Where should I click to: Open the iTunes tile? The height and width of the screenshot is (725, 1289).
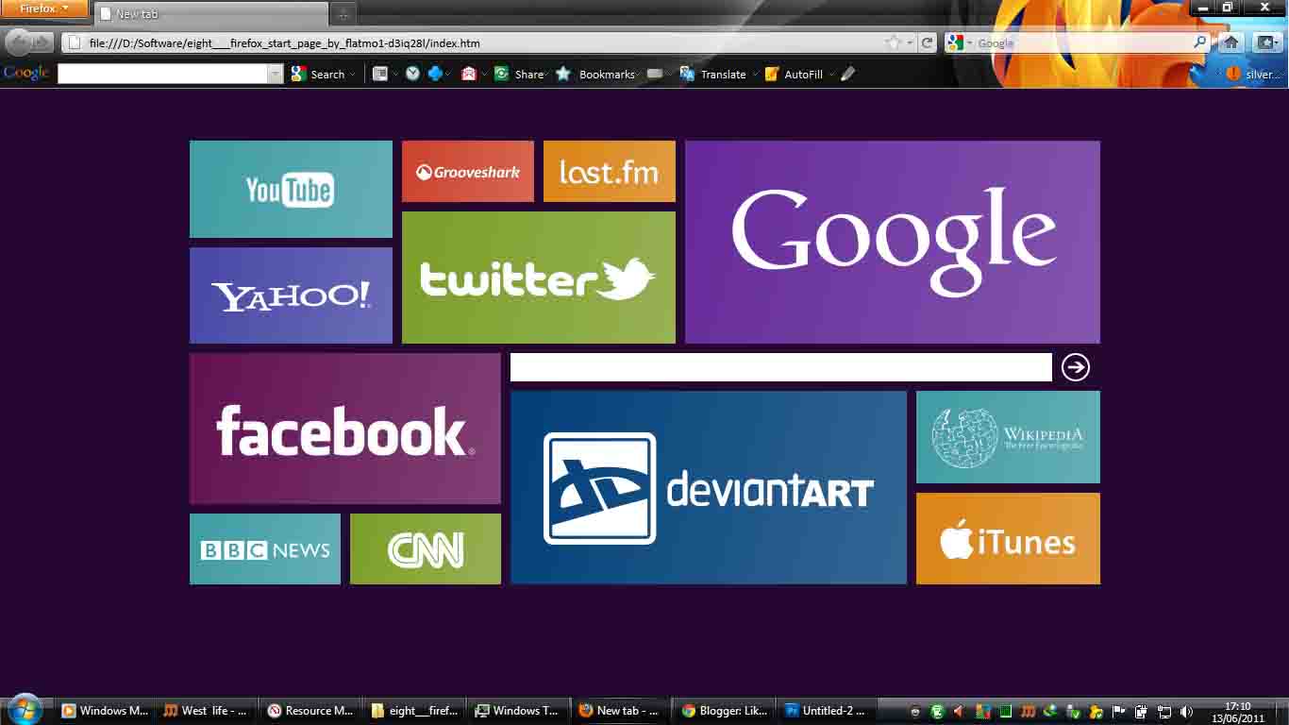coord(1008,538)
